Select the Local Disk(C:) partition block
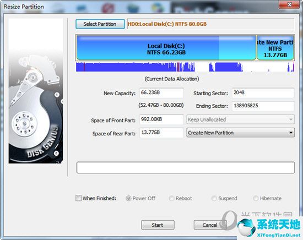This screenshot has height=240, width=303. click(166, 48)
